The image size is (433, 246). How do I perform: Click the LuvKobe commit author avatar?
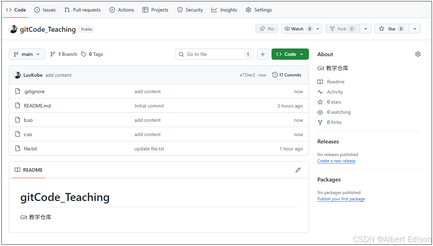tap(17, 75)
